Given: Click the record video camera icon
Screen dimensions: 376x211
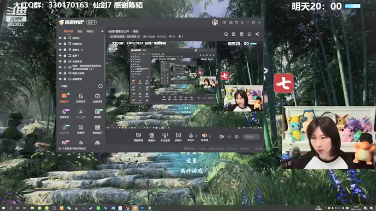Looking at the screenshot, I should (221, 137).
